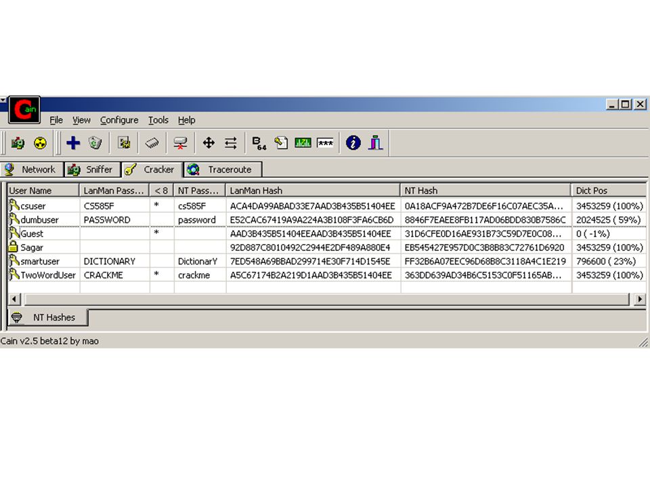Screen dimensions: 650x488
Task: Open the File menu
Action: pyautogui.click(x=56, y=121)
